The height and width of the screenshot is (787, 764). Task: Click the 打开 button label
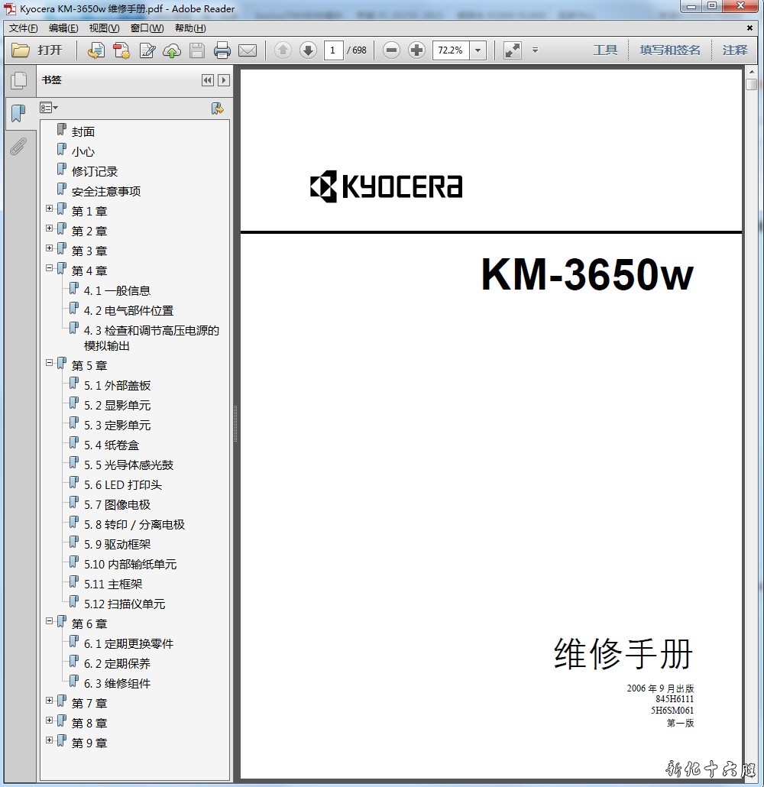point(50,50)
